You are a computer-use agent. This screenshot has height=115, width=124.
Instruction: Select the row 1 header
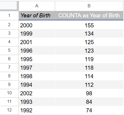click(x=9, y=16)
